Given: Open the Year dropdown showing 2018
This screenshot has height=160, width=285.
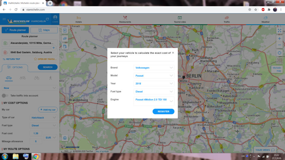Looking at the screenshot, I should click(x=154, y=83).
